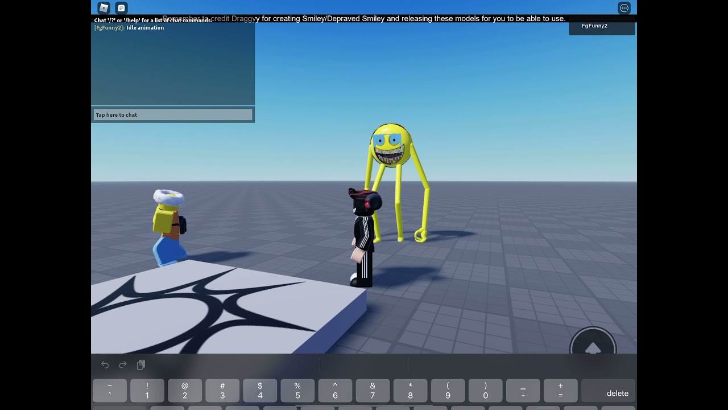The width and height of the screenshot is (728, 410).
Task: Open the more options ellipsis icon
Action: point(624,8)
